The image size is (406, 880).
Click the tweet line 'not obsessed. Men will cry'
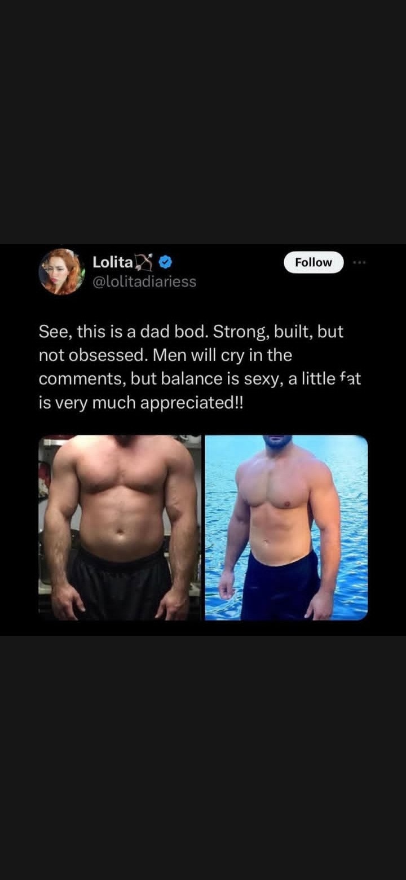(x=165, y=355)
